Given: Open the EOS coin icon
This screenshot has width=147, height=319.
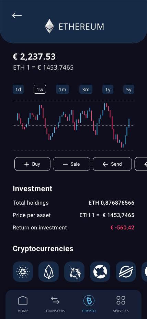Looking at the screenshot, I should 48,271.
